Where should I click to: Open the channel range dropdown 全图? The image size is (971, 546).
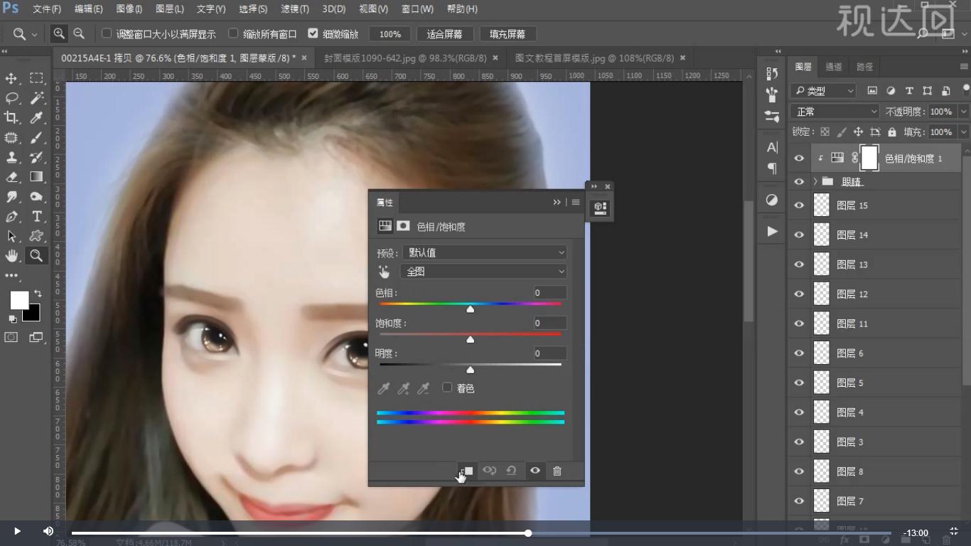coord(483,272)
